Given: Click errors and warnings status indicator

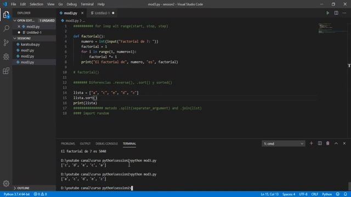Looking at the screenshot, I should click(40, 194).
